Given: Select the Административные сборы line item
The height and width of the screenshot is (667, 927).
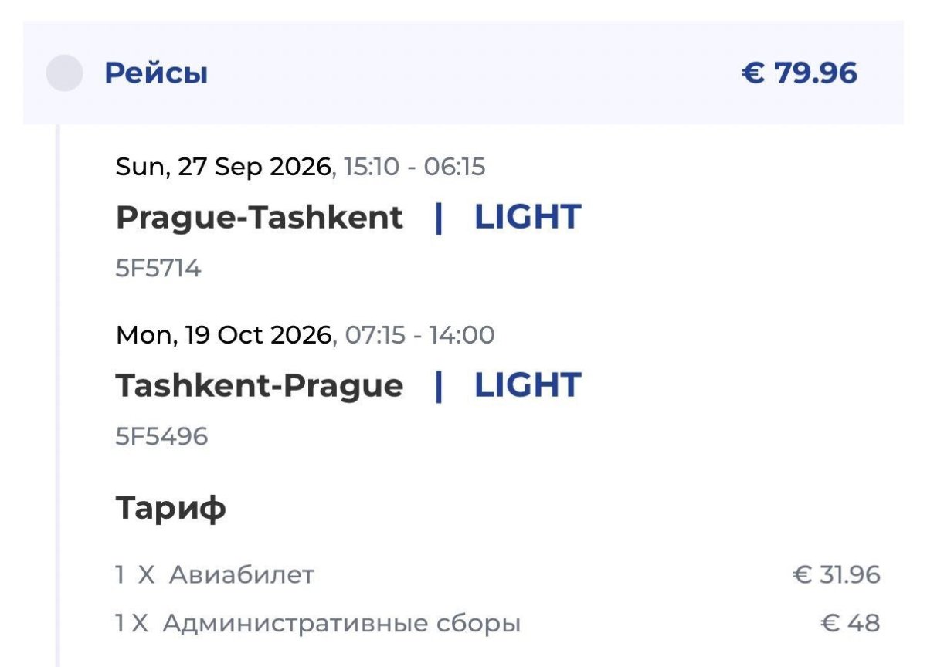Looking at the screenshot, I should click(x=341, y=623).
